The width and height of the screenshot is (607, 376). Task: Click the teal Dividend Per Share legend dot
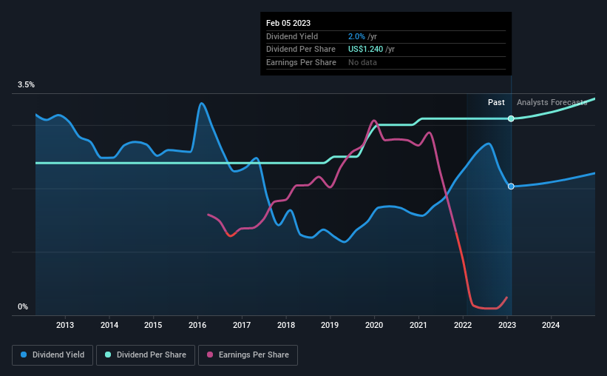tap(108, 355)
